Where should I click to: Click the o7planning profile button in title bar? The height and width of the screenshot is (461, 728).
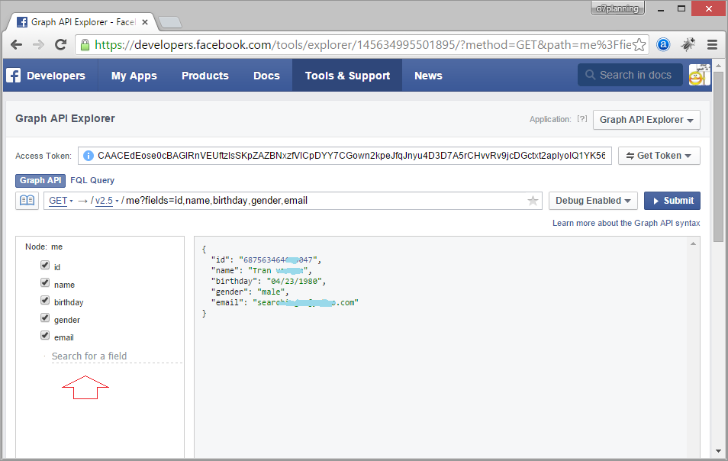tap(617, 8)
